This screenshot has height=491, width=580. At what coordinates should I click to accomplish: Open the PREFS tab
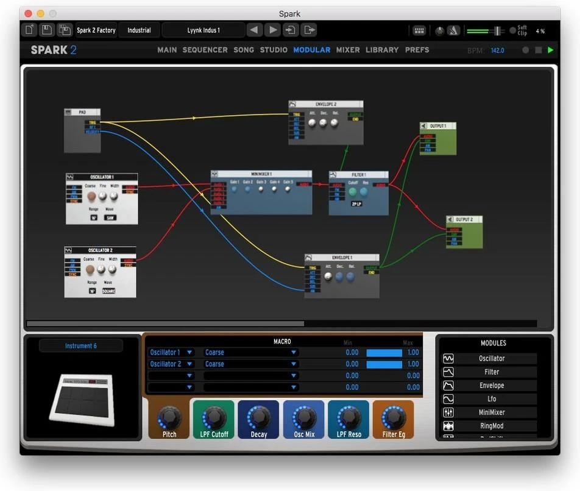point(417,50)
